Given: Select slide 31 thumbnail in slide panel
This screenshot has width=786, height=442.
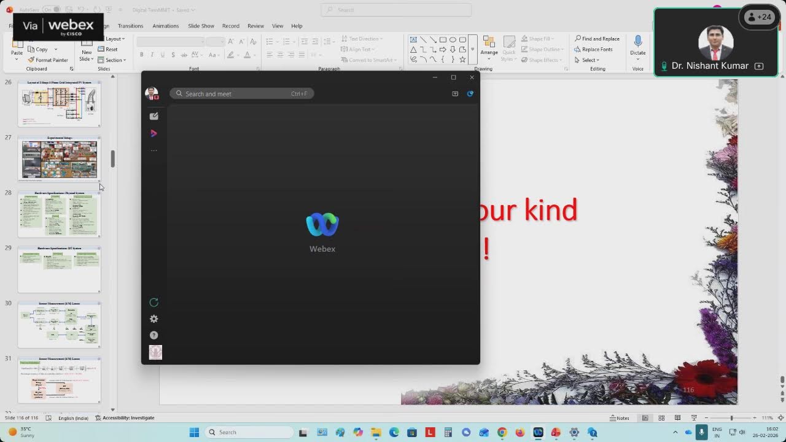Looking at the screenshot, I should 59,380.
